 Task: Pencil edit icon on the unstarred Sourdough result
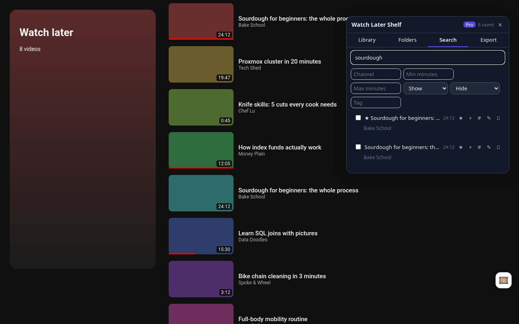[489, 147]
